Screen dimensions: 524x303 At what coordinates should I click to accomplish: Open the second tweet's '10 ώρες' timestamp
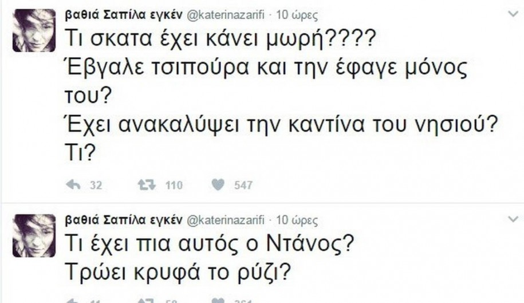pos(298,219)
